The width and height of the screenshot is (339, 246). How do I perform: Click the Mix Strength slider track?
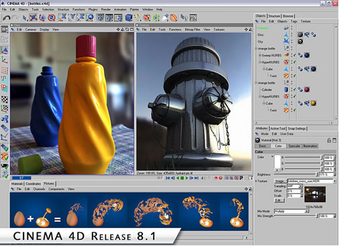tap(296, 216)
